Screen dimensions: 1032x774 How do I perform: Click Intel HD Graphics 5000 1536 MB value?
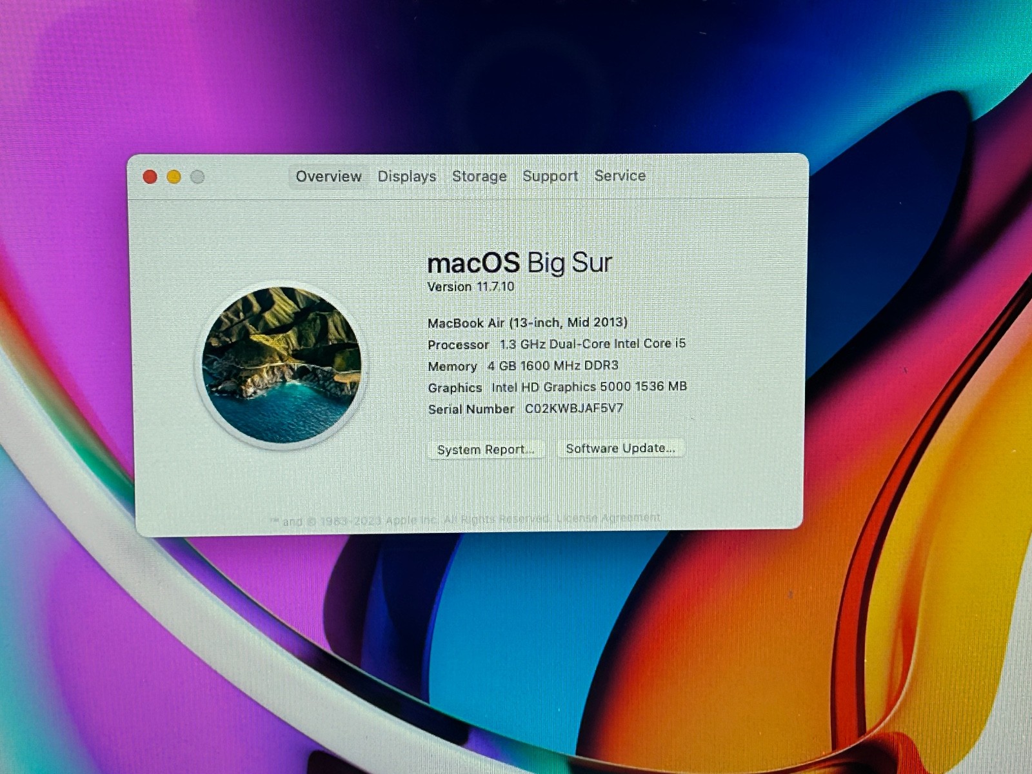(x=589, y=387)
